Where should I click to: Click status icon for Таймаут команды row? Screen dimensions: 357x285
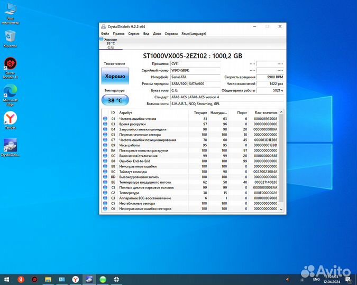pyautogui.click(x=105, y=172)
